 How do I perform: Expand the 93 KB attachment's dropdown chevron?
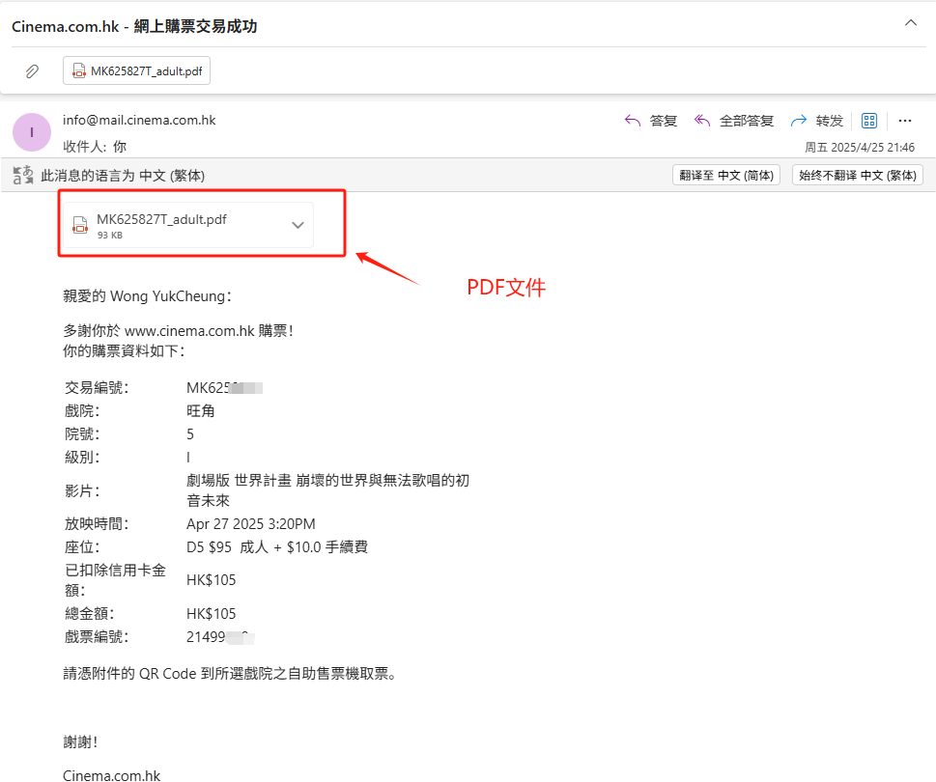click(x=298, y=225)
